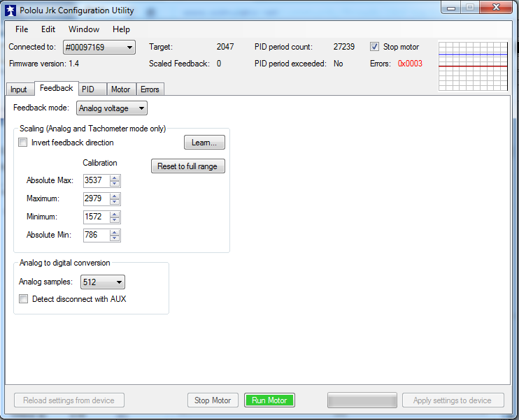519x420 pixels.
Task: Click the gray progress bar at bottom
Action: tap(362, 400)
